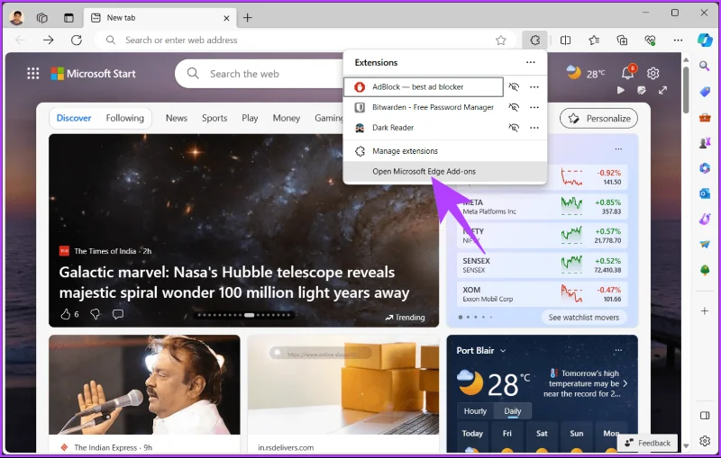Image resolution: width=721 pixels, height=458 pixels.
Task: Open the sidebar Microsoft 365 icon
Action: 705,168
